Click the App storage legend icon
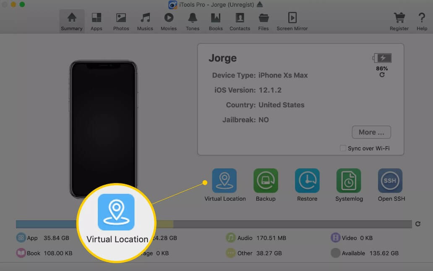This screenshot has height=271, width=433. [x=21, y=237]
